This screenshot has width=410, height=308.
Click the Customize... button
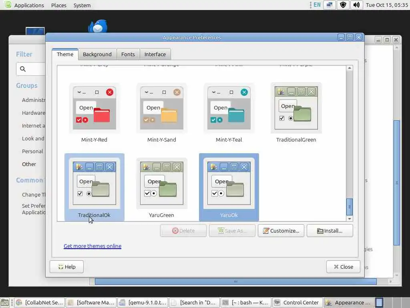281,231
